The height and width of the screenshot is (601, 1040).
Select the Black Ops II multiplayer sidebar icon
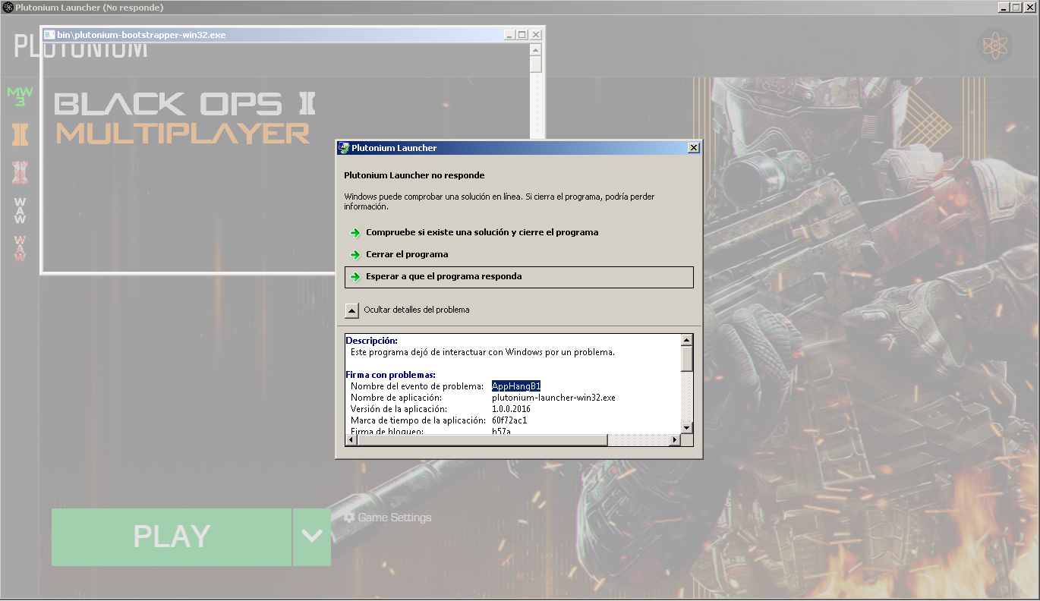point(20,135)
